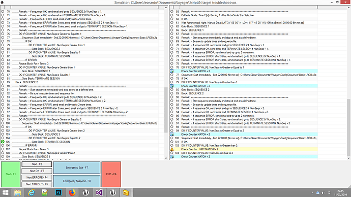Click right panel scrollbar down arrow
The height and width of the screenshot is (197, 351).
(x=349, y=158)
